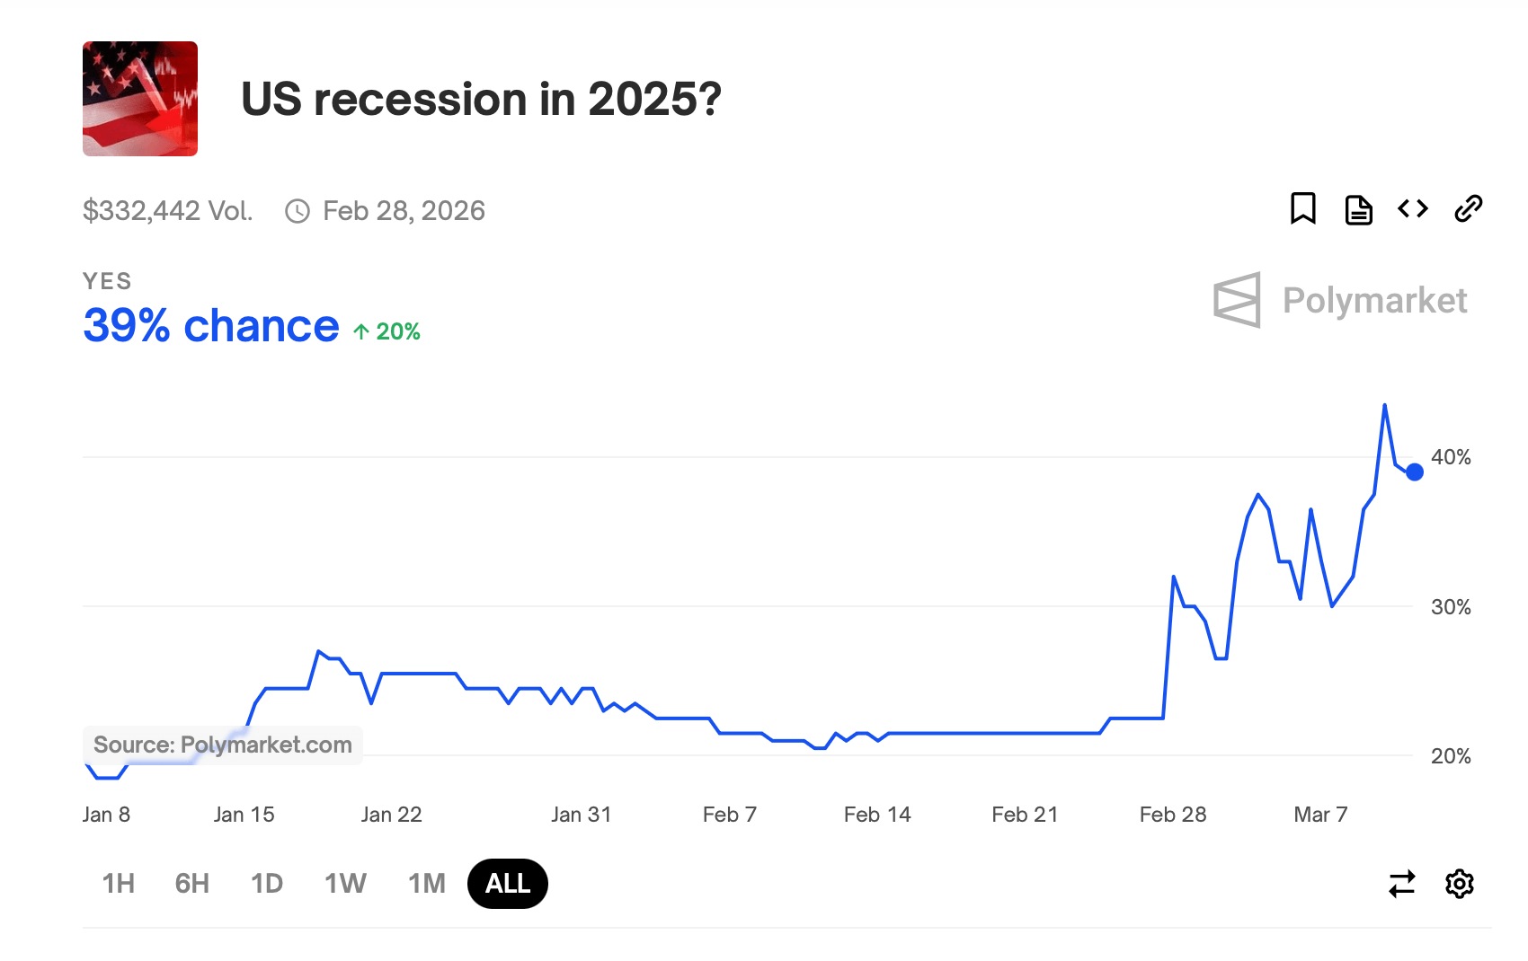Copy the market link
The height and width of the screenshot is (961, 1528).
1469,208
